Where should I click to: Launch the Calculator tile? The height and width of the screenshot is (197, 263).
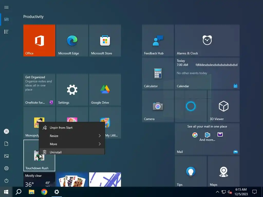click(x=158, y=73)
